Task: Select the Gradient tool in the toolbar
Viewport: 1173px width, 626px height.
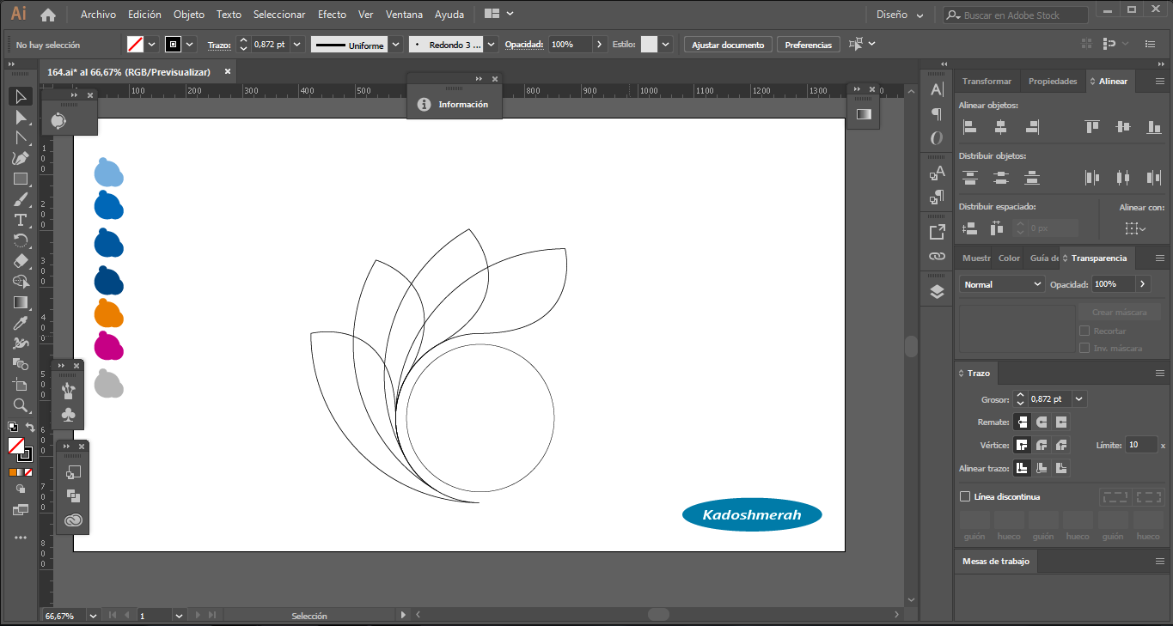Action: point(21,302)
